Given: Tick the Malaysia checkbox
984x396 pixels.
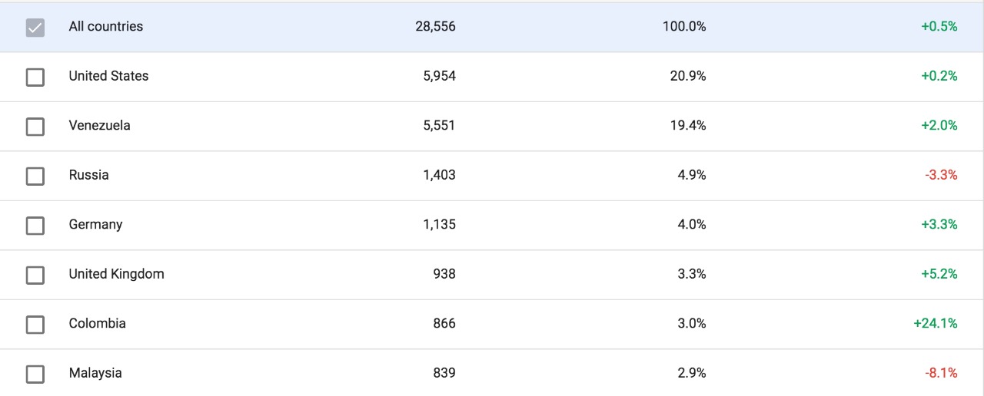Looking at the screenshot, I should 35,374.
